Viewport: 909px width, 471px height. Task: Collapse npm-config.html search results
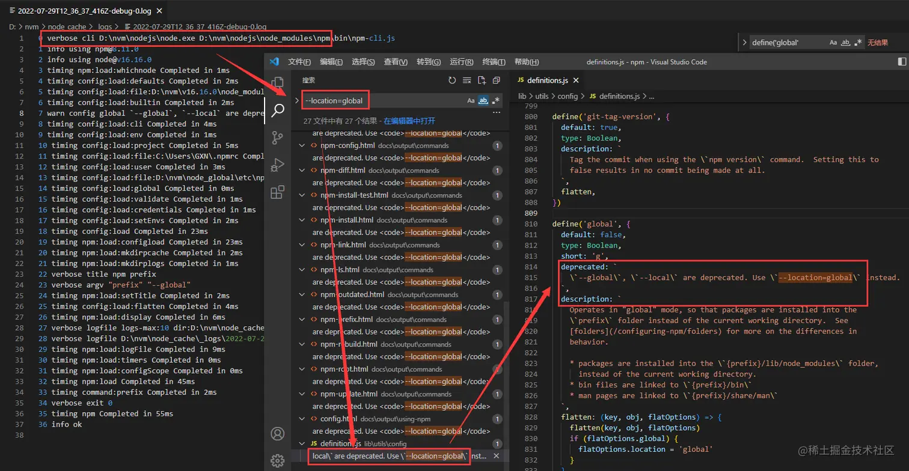click(x=302, y=146)
